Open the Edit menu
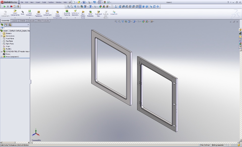The image size is (242, 147). click(x=27, y=2)
